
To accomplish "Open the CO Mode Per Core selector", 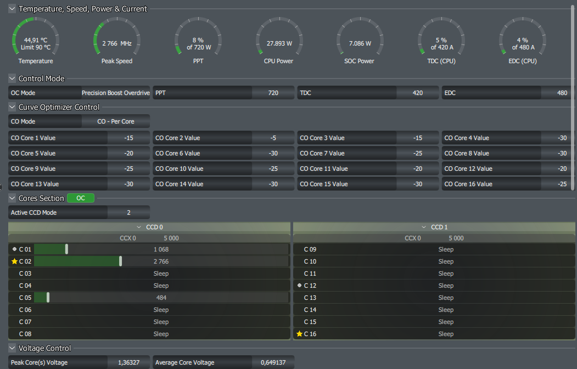I will pos(115,121).
